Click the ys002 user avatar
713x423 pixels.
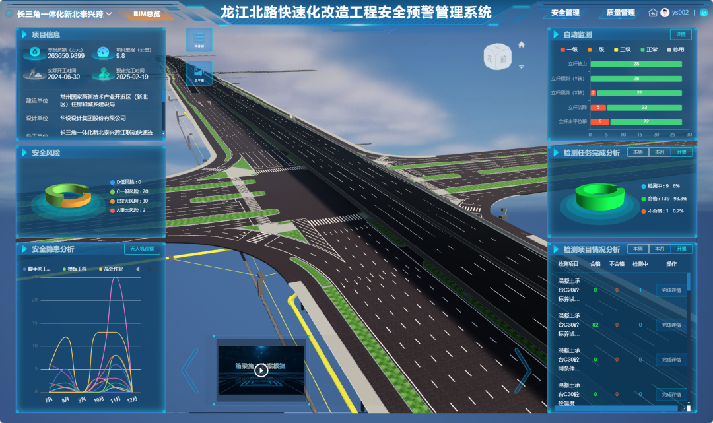click(665, 13)
